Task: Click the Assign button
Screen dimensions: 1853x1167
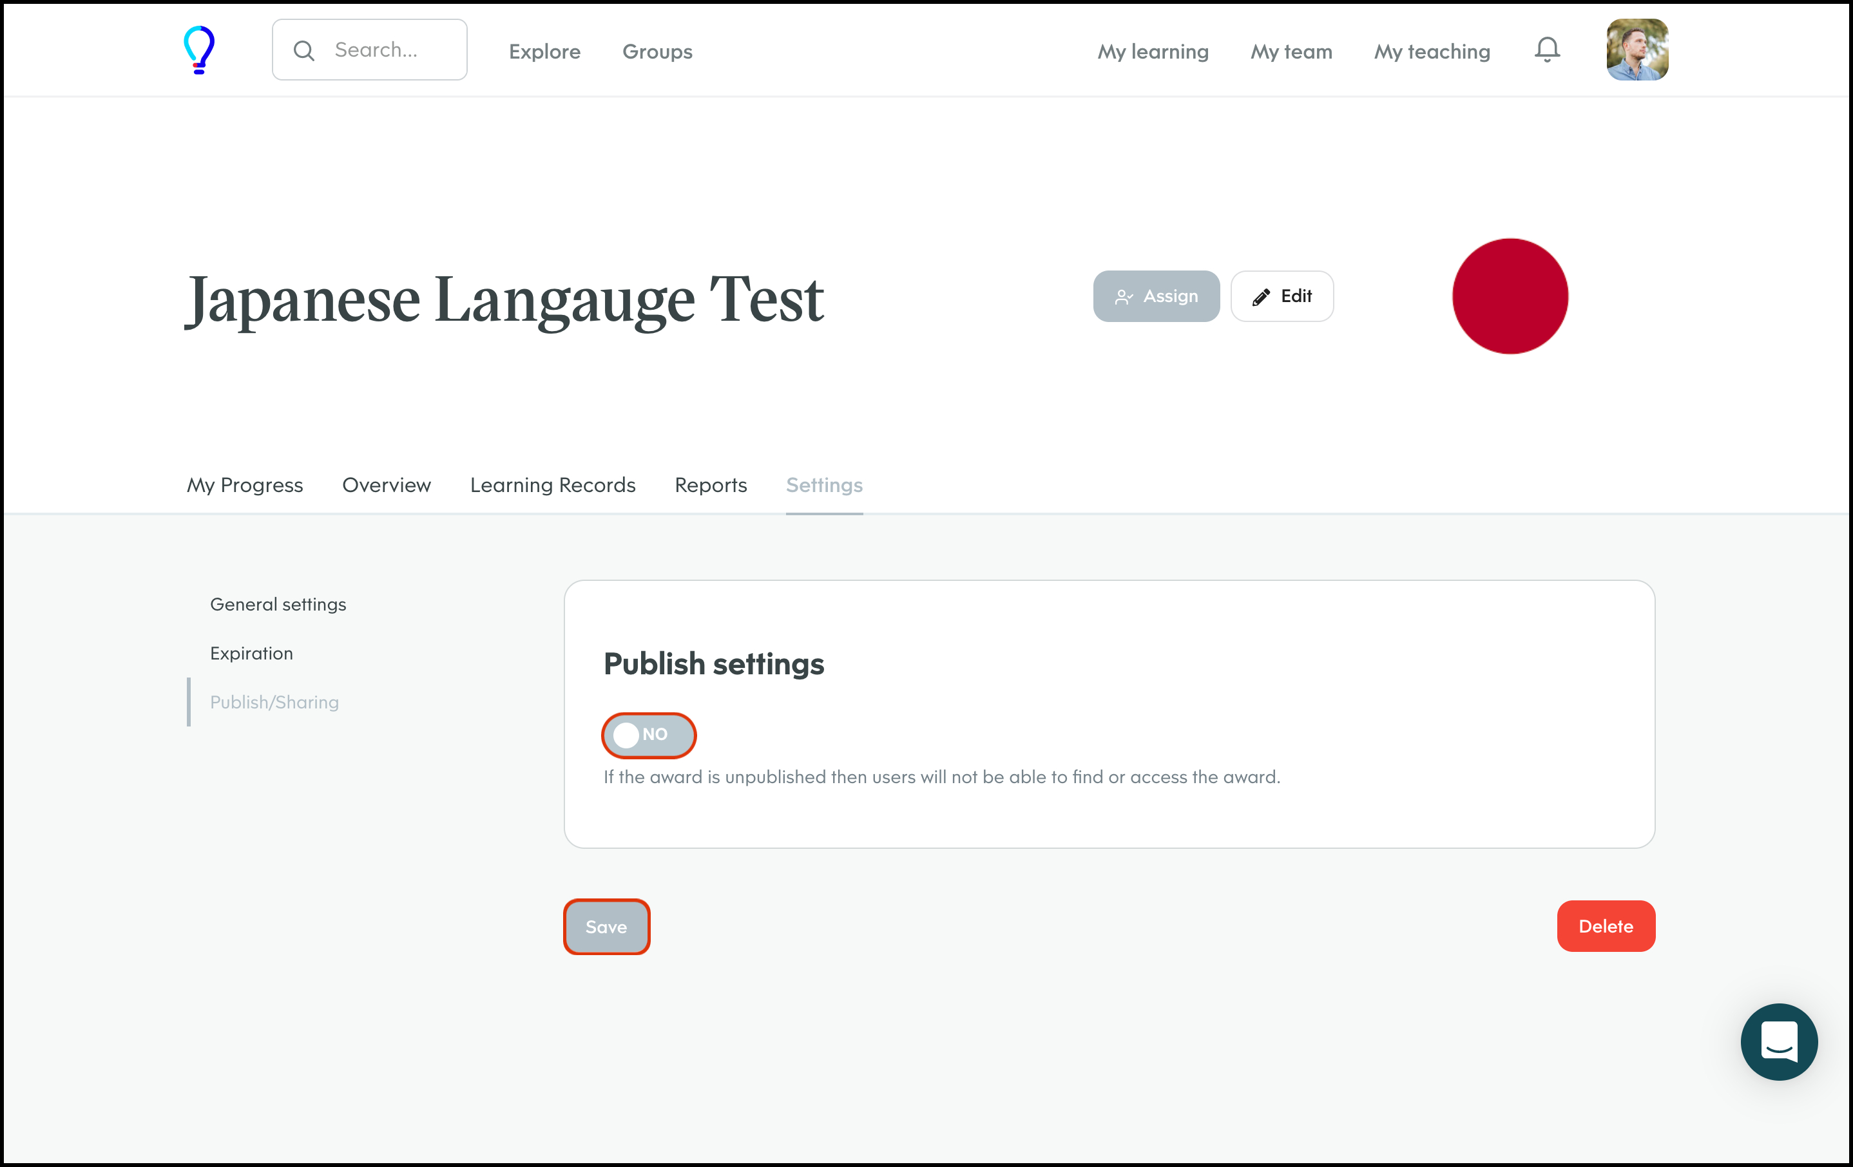Action: [1156, 296]
